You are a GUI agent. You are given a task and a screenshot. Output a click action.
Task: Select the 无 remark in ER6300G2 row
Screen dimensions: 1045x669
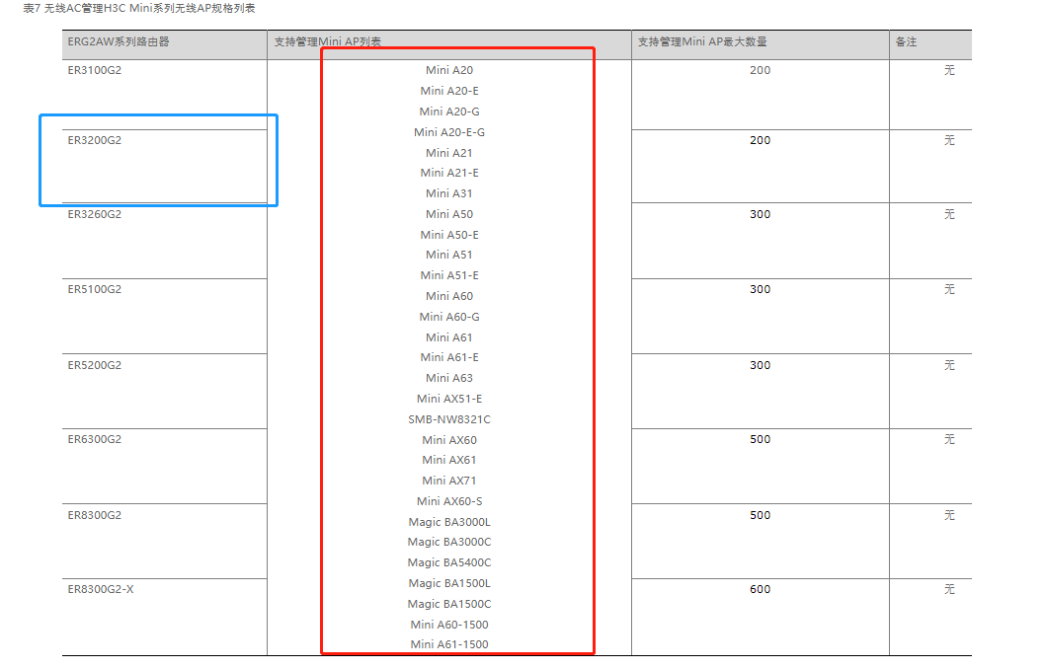[x=950, y=439]
